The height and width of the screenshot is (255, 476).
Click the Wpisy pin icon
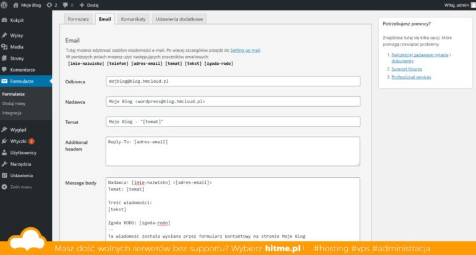[4, 35]
